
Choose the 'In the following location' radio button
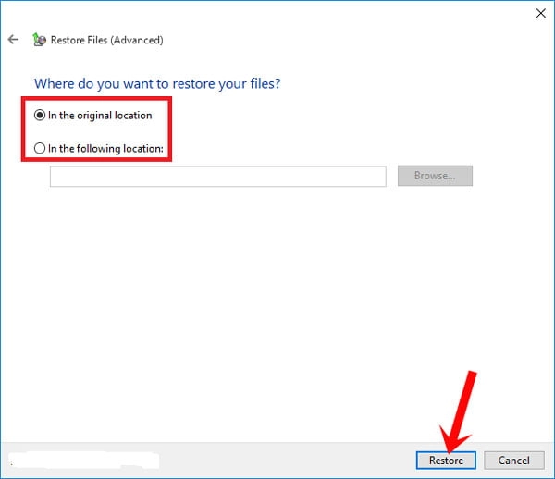point(40,148)
